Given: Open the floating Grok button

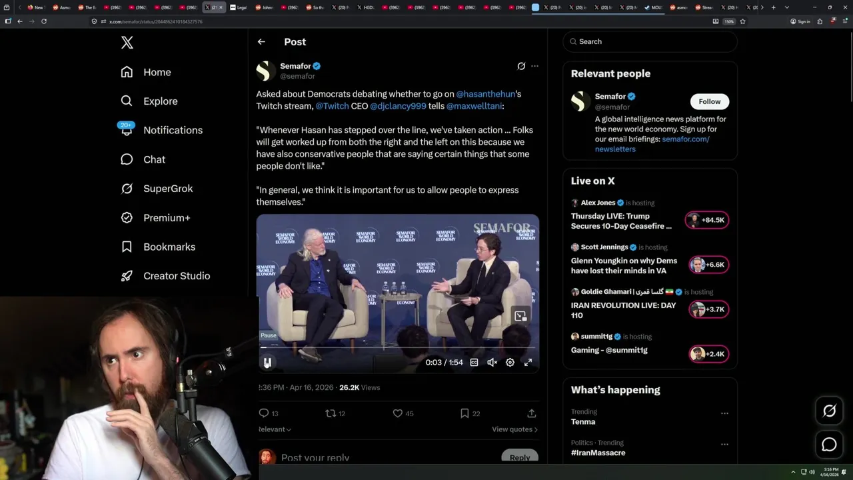Looking at the screenshot, I should click(x=829, y=411).
